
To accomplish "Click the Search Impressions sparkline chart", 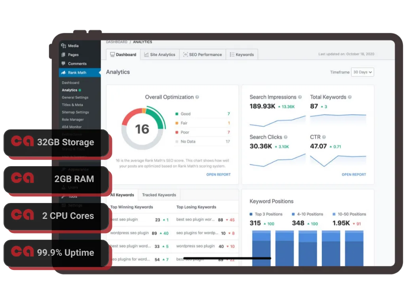I will click(277, 121).
